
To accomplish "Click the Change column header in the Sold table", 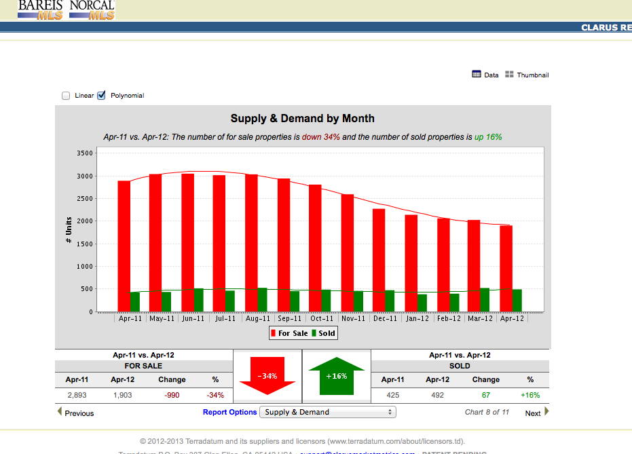I will click(x=485, y=379).
